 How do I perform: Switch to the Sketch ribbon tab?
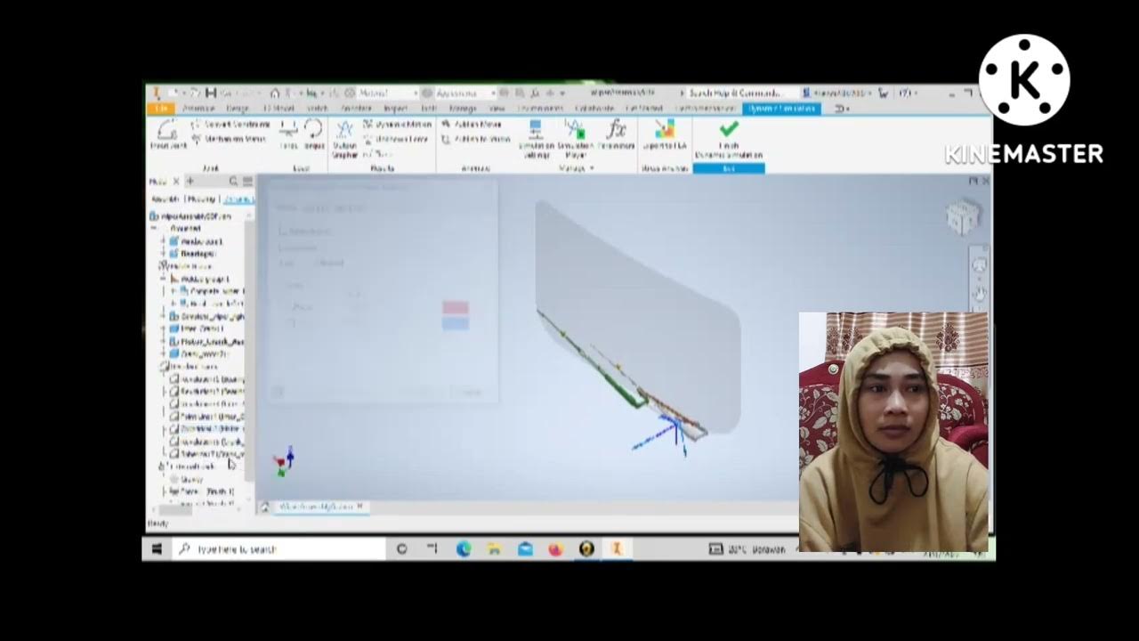(x=318, y=109)
